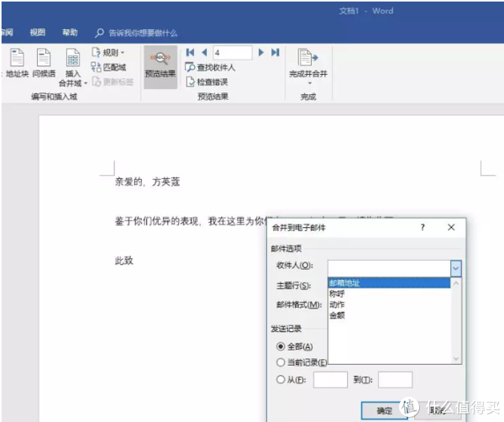Click 检查错误 check errors icon

[191, 82]
